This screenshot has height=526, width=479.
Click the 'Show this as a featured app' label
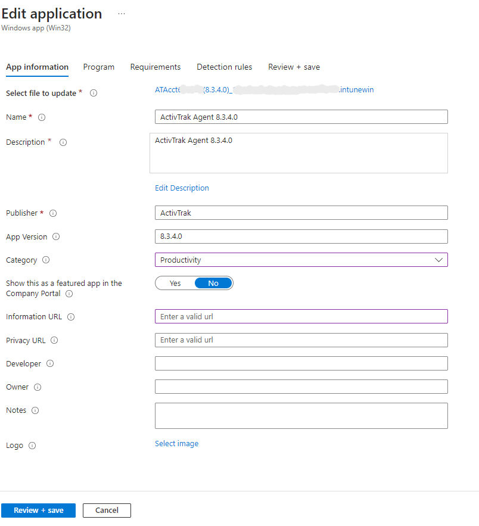[x=64, y=288]
